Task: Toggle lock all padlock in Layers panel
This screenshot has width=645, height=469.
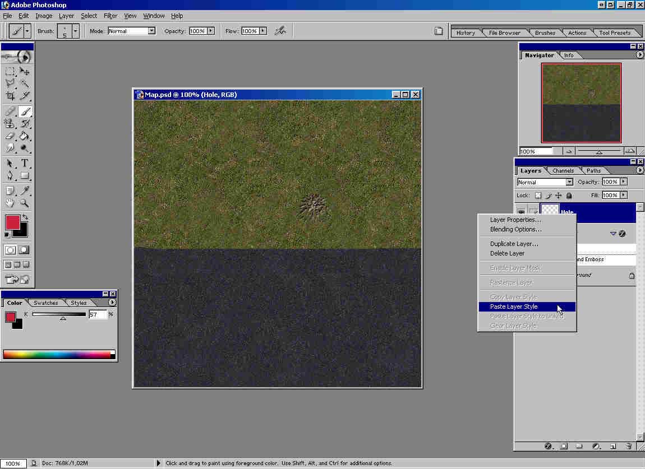Action: click(569, 196)
